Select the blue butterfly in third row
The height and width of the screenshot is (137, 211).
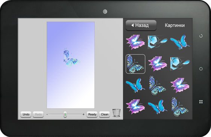click(x=135, y=85)
